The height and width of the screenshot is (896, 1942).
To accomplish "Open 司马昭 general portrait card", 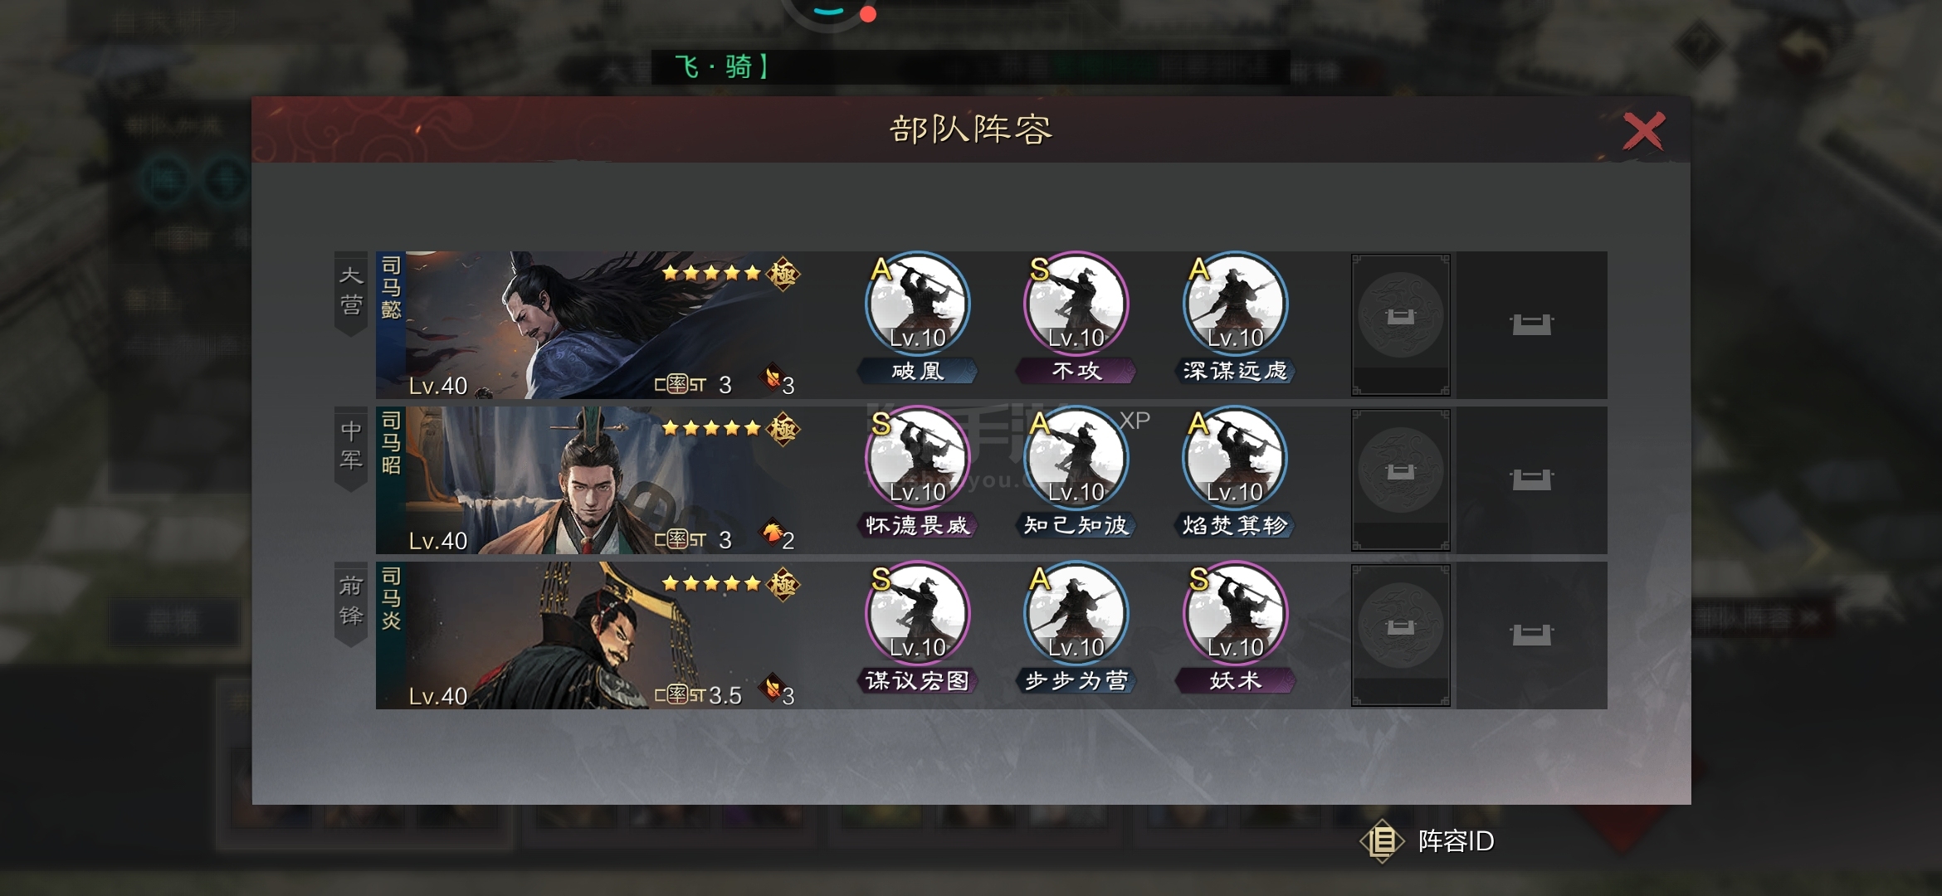I will [x=591, y=480].
